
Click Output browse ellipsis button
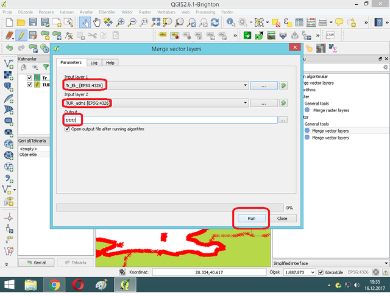283,120
